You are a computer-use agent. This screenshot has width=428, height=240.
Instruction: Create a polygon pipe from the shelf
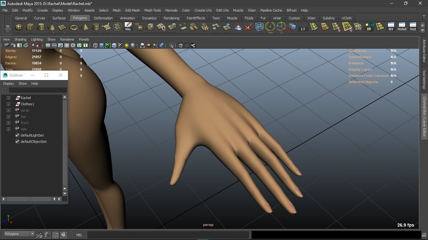[96, 27]
